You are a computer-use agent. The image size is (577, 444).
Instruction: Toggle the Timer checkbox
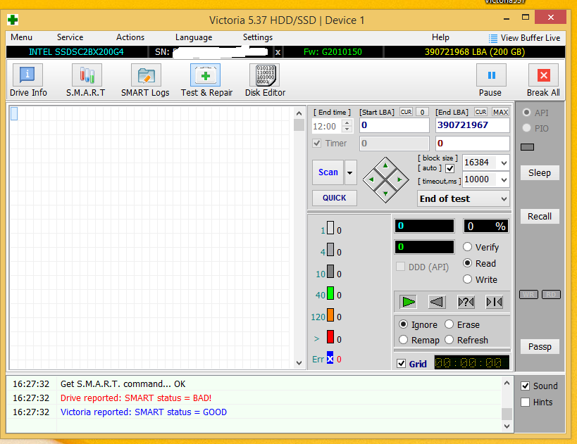pos(317,143)
